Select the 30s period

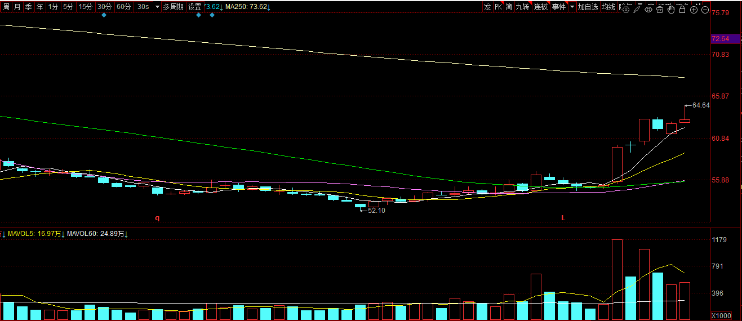(143, 7)
